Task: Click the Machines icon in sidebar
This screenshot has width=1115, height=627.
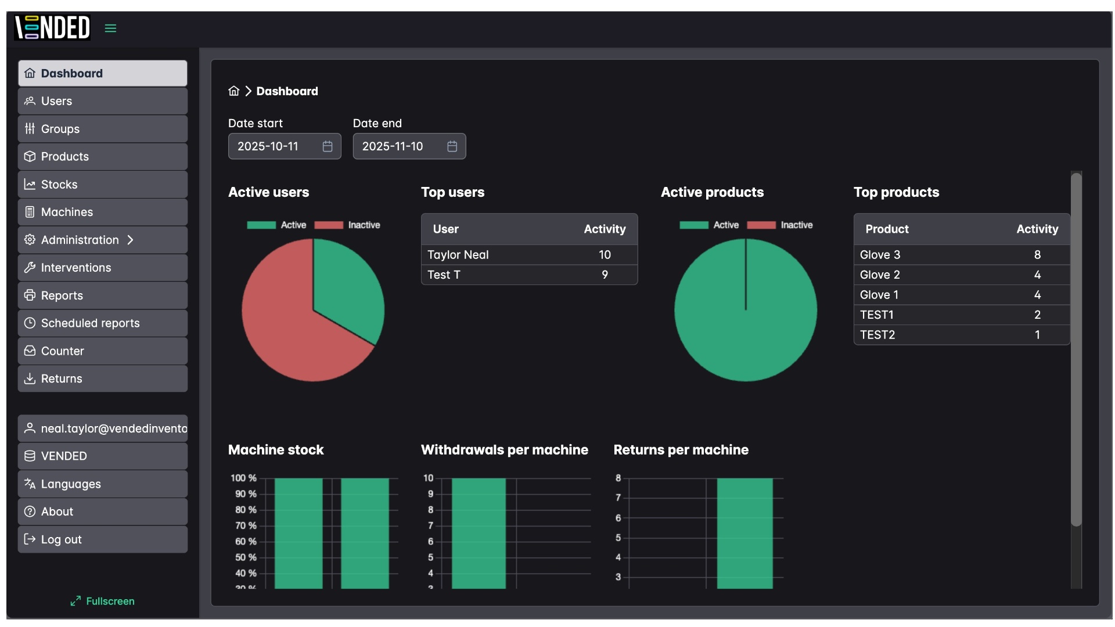Action: pos(30,212)
